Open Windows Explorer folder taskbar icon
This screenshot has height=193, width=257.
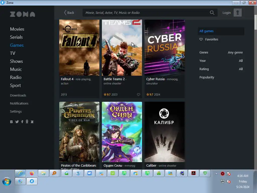click(43, 173)
